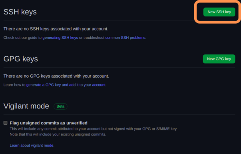
Task: Select the Vigilant mode heading
Action: coord(26,106)
